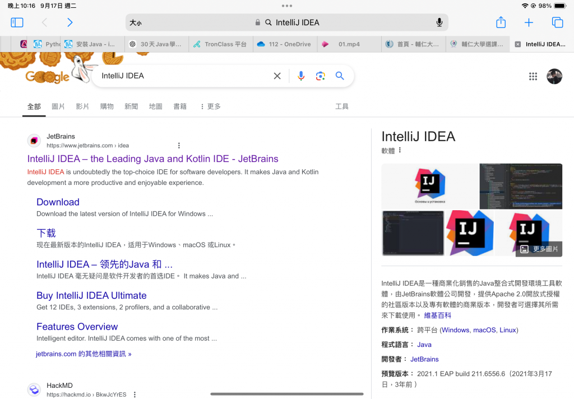574x399 pixels.
Task: Select the 地圖 results tab
Action: 156,106
